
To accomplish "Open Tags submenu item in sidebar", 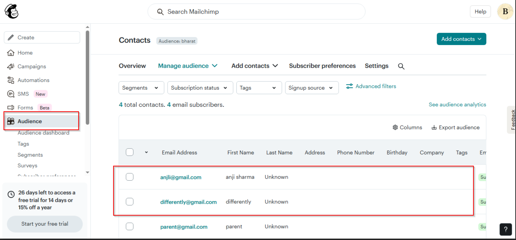I will tap(23, 144).
